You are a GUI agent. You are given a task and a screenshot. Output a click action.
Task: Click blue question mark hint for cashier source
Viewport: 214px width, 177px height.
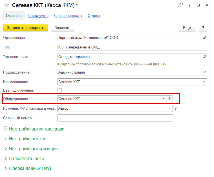[176, 108]
